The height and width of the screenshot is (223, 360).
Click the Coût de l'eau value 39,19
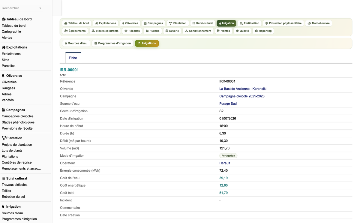coord(223,178)
